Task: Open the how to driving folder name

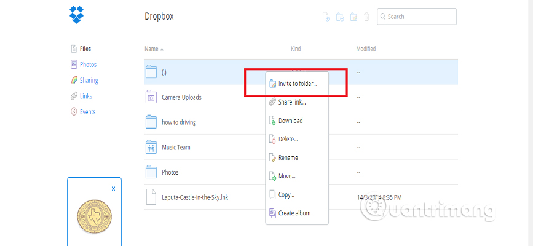Action: click(x=179, y=122)
